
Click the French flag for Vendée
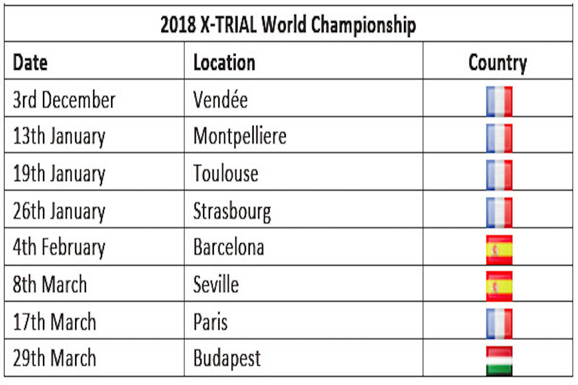[x=499, y=101]
